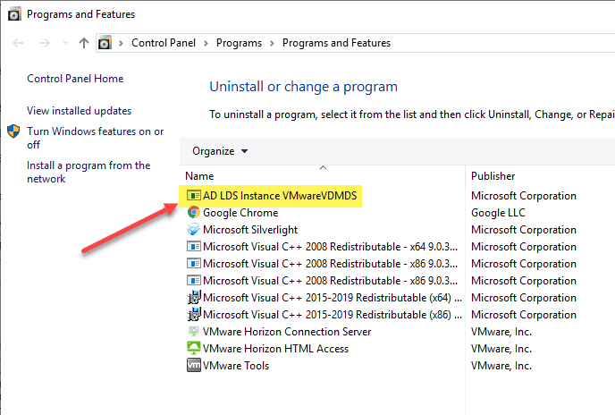Screen dimensions: 615x415
Task: Click the Google Chrome program icon
Action: (x=193, y=213)
